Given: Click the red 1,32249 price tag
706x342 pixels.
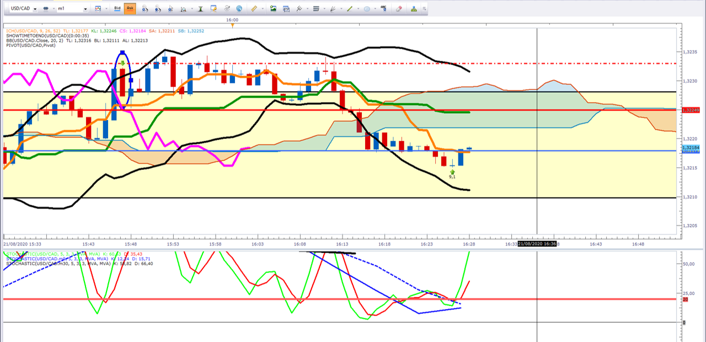Looking at the screenshot, I should 691,110.
